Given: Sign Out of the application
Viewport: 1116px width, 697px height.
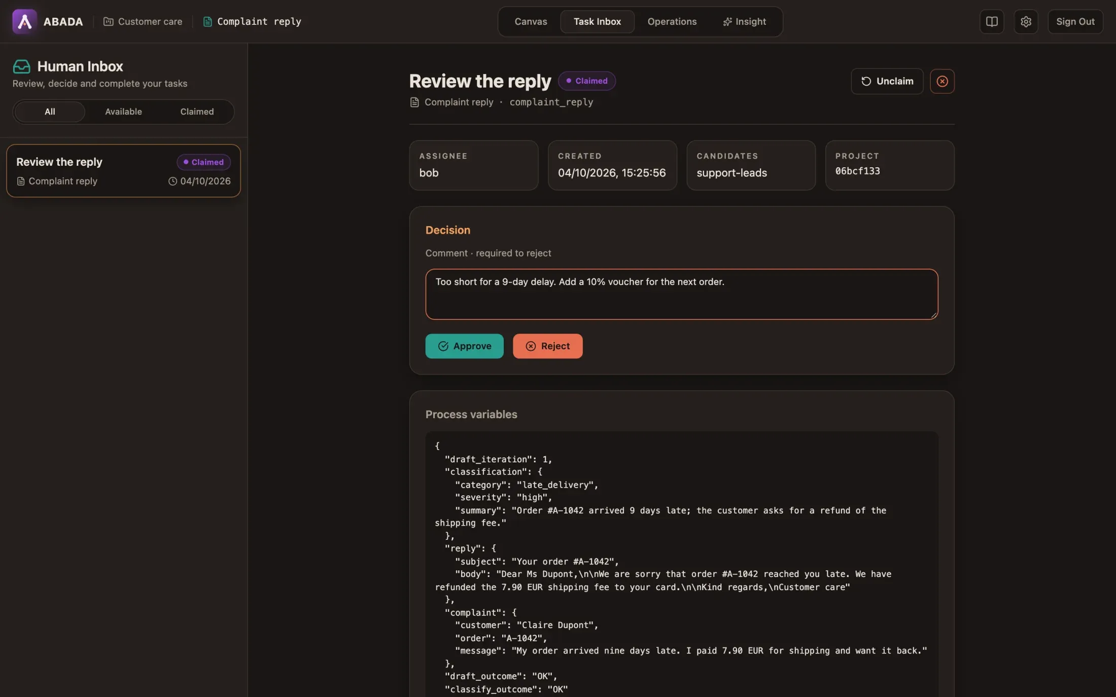Looking at the screenshot, I should click(1075, 21).
